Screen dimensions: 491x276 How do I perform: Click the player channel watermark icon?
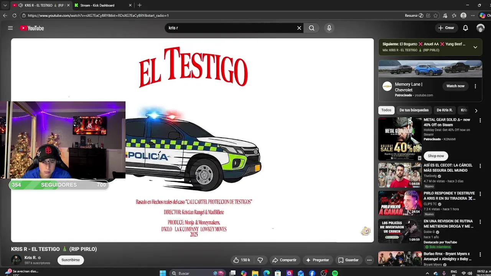tap(366, 231)
